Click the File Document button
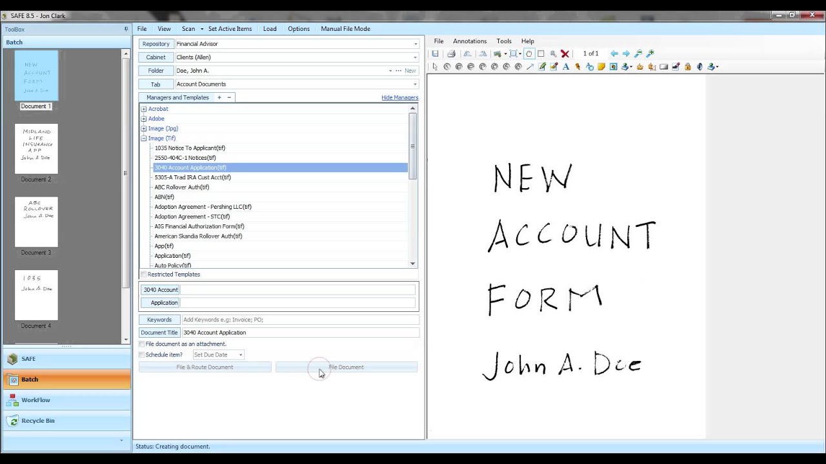Image resolution: width=826 pixels, height=464 pixels. pyautogui.click(x=347, y=367)
